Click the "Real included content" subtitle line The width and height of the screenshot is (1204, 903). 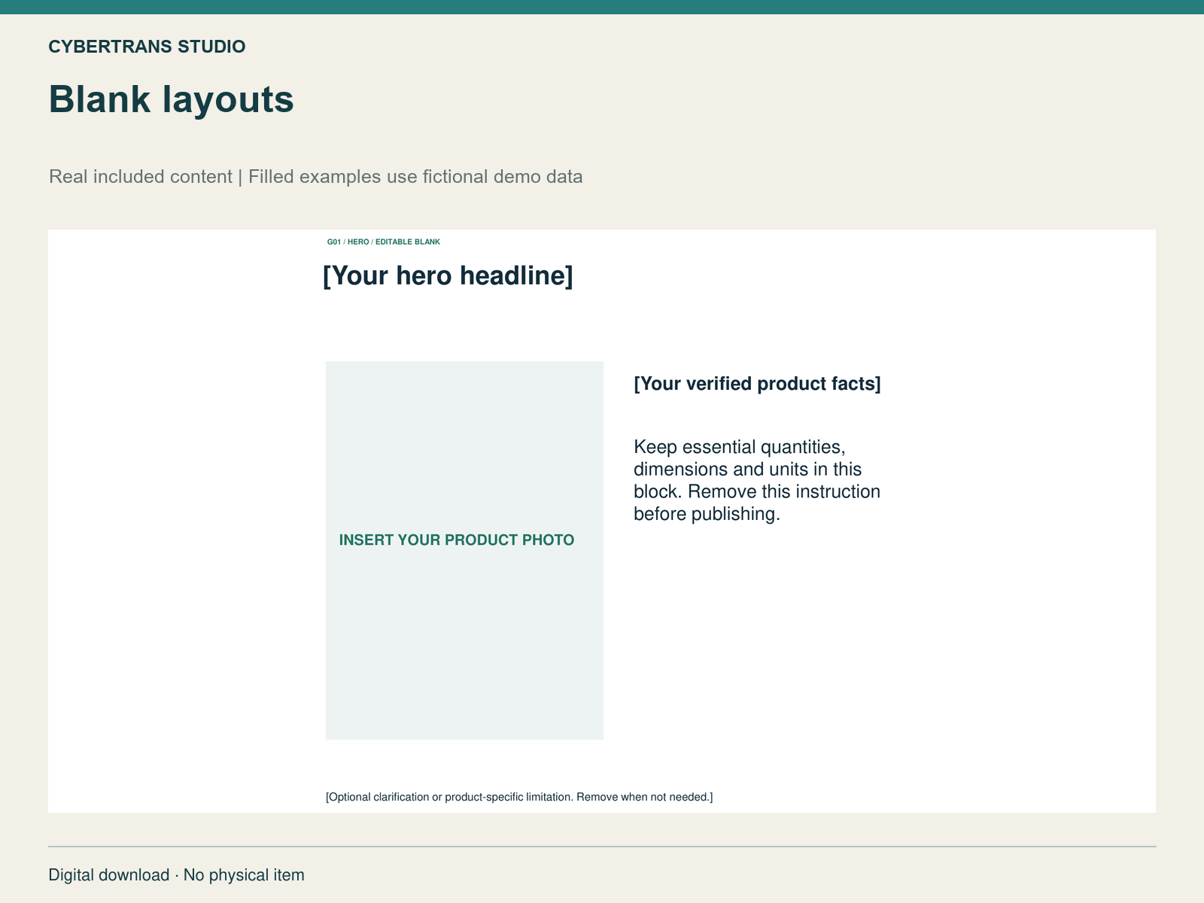click(x=315, y=177)
